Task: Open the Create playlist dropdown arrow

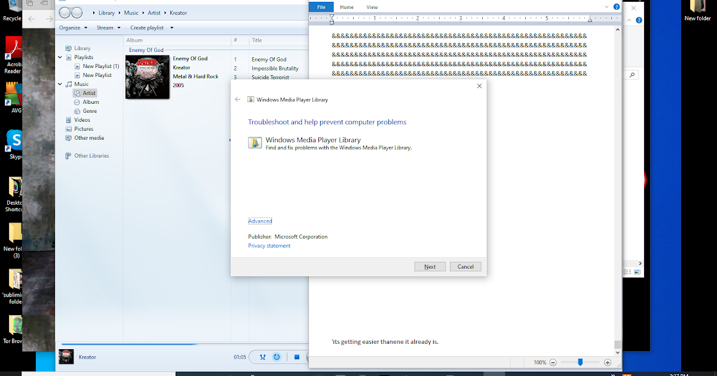Action: point(171,27)
